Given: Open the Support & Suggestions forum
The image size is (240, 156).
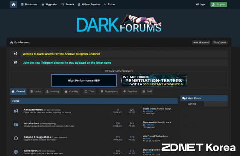Looking at the screenshot, I should (37, 137).
